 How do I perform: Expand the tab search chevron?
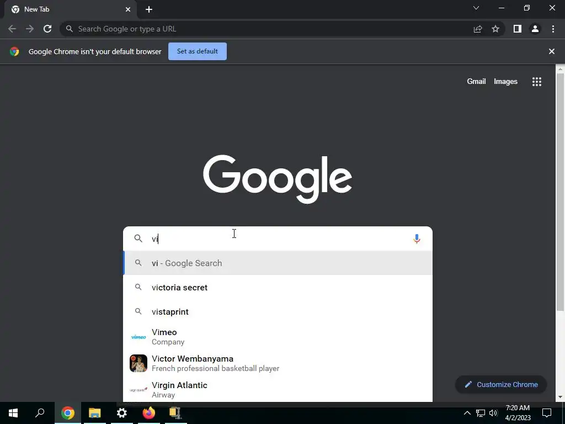[x=476, y=8]
